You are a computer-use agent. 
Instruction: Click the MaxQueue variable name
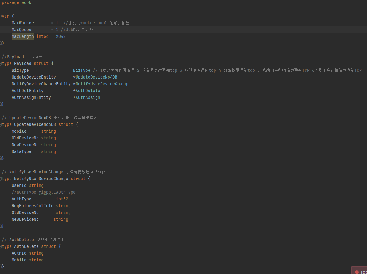click(21, 30)
